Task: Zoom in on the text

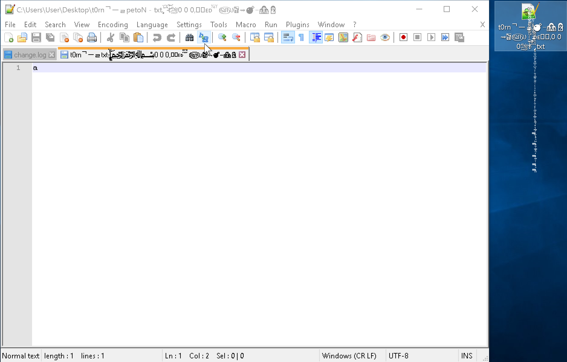Action: 222,37
